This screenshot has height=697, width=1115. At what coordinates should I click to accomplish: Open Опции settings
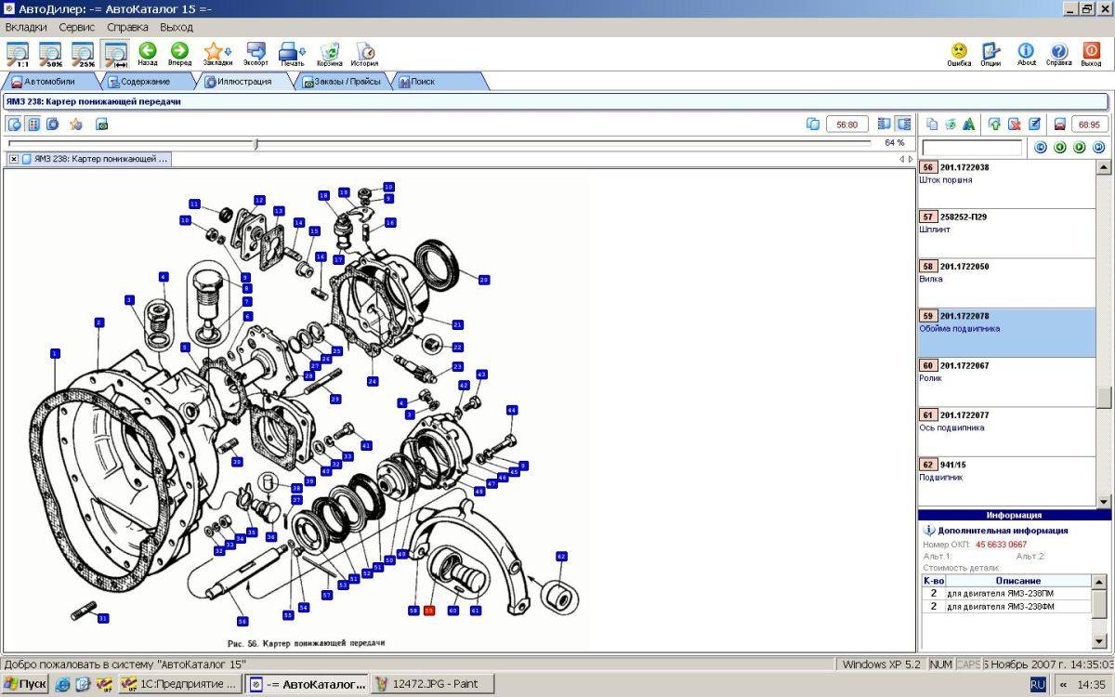tap(990, 54)
